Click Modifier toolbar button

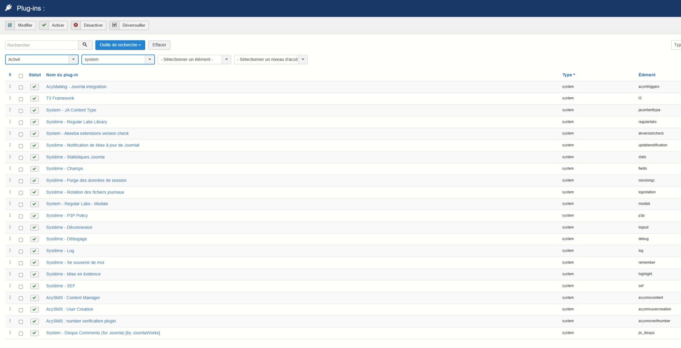(x=20, y=25)
